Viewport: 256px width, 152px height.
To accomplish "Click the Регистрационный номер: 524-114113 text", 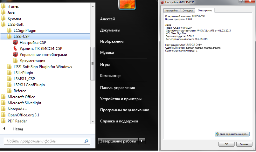I will [187, 39].
